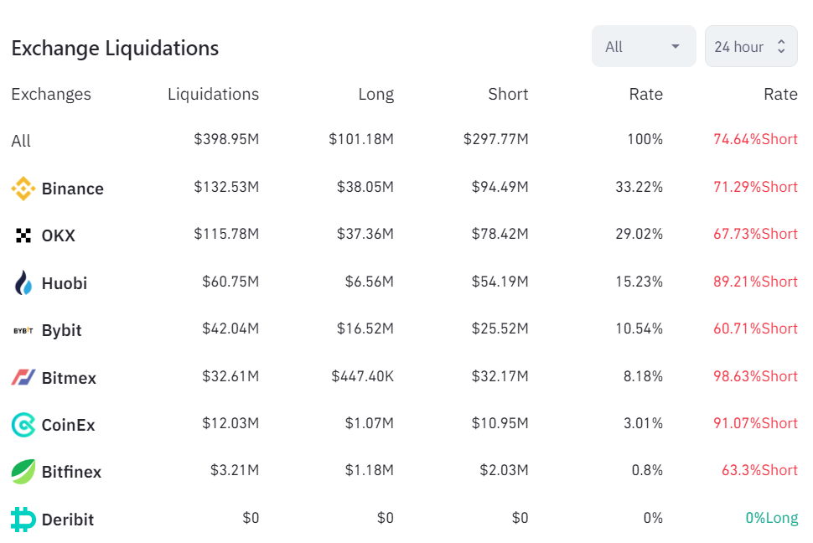The width and height of the screenshot is (813, 543).
Task: Sort by the Liquidations column header
Action: 213,94
